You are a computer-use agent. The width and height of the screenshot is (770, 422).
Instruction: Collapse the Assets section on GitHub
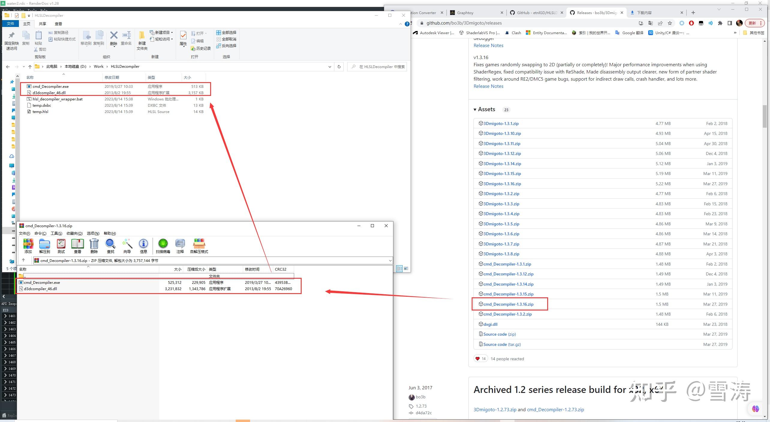[x=475, y=109]
